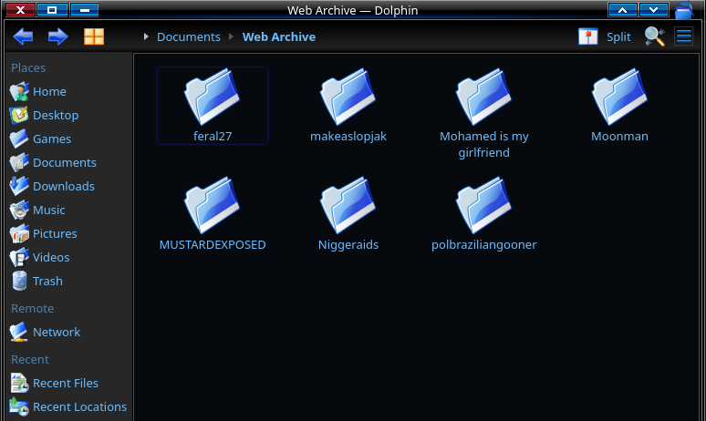This screenshot has width=706, height=421.
Task: Go to Games place
Action: coord(51,139)
